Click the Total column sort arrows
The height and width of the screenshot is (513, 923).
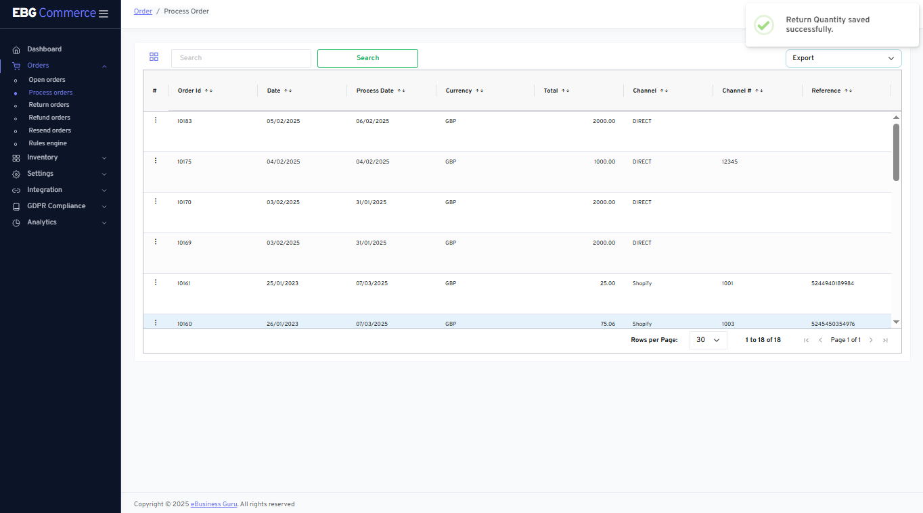[566, 91]
